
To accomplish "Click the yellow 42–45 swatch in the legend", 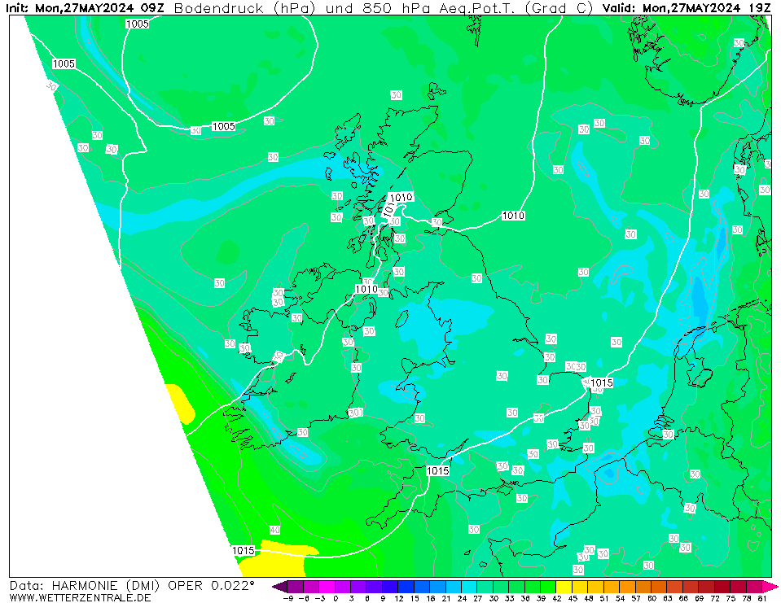I will pos(564,586).
